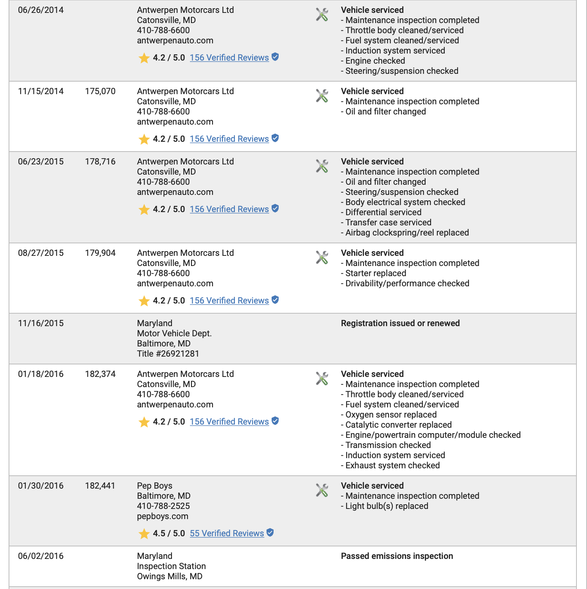Click the verified shield badge beside Pep Boys reviews
The width and height of the screenshot is (587, 589).
pyautogui.click(x=270, y=533)
